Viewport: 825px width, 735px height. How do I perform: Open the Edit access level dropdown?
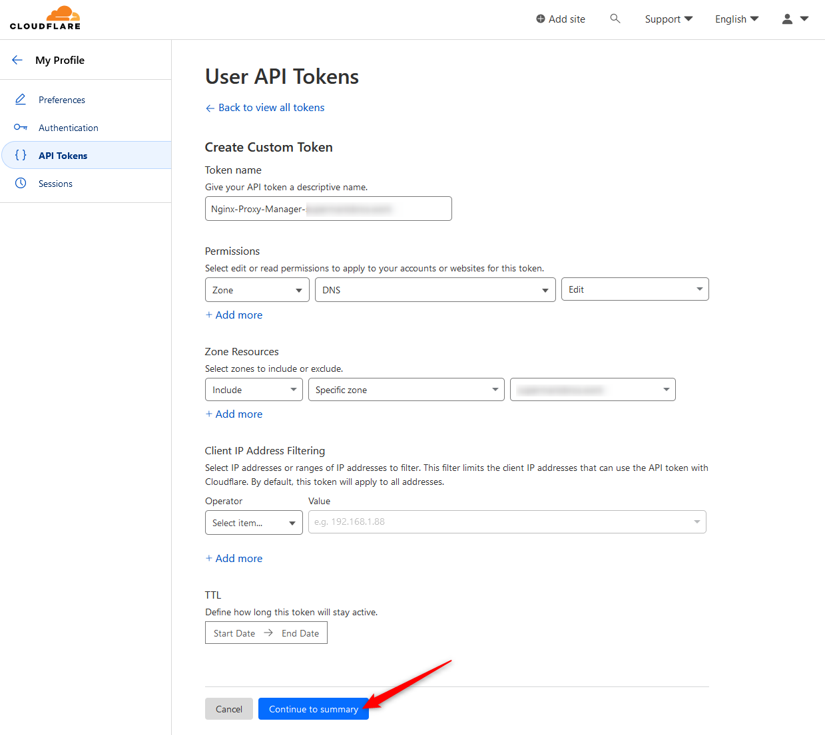coord(635,289)
